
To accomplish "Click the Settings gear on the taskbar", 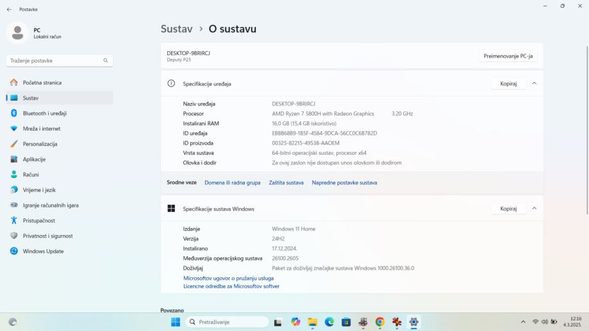I will [x=413, y=322].
